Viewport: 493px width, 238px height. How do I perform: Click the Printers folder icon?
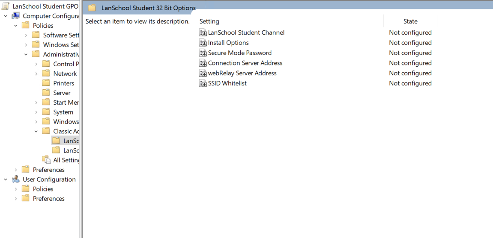click(46, 83)
